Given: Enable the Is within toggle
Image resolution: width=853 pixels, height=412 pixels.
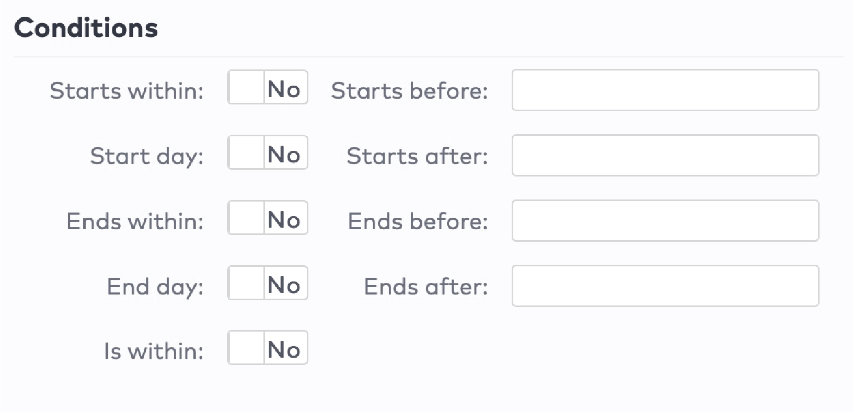Looking at the screenshot, I should [x=268, y=348].
